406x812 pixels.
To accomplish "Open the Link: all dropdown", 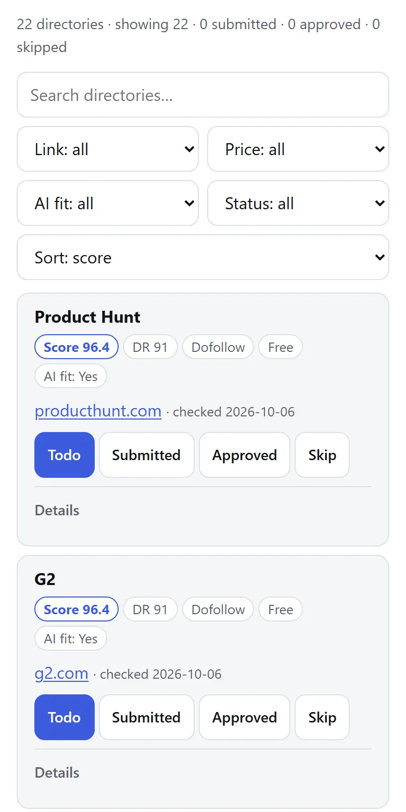I will 108,149.
